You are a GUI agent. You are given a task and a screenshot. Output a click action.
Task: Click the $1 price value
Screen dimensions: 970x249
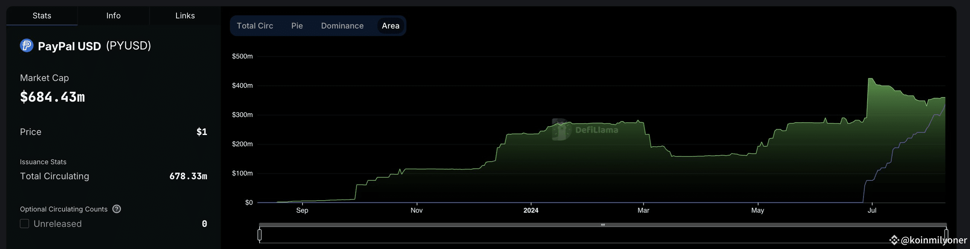point(202,132)
